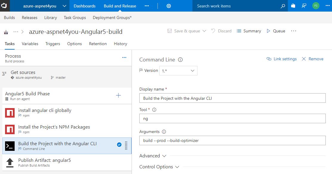
Task: Open the Library page
Action: pyautogui.click(x=51, y=18)
